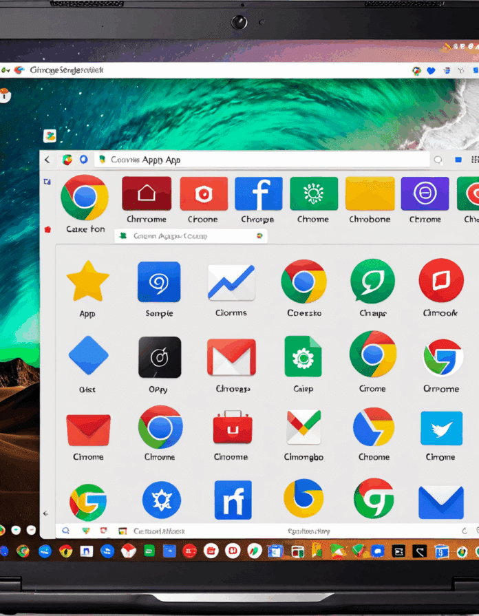The width and height of the screenshot is (479, 616).
Task: Click the launcher search field
Action: pyautogui.click(x=262, y=160)
